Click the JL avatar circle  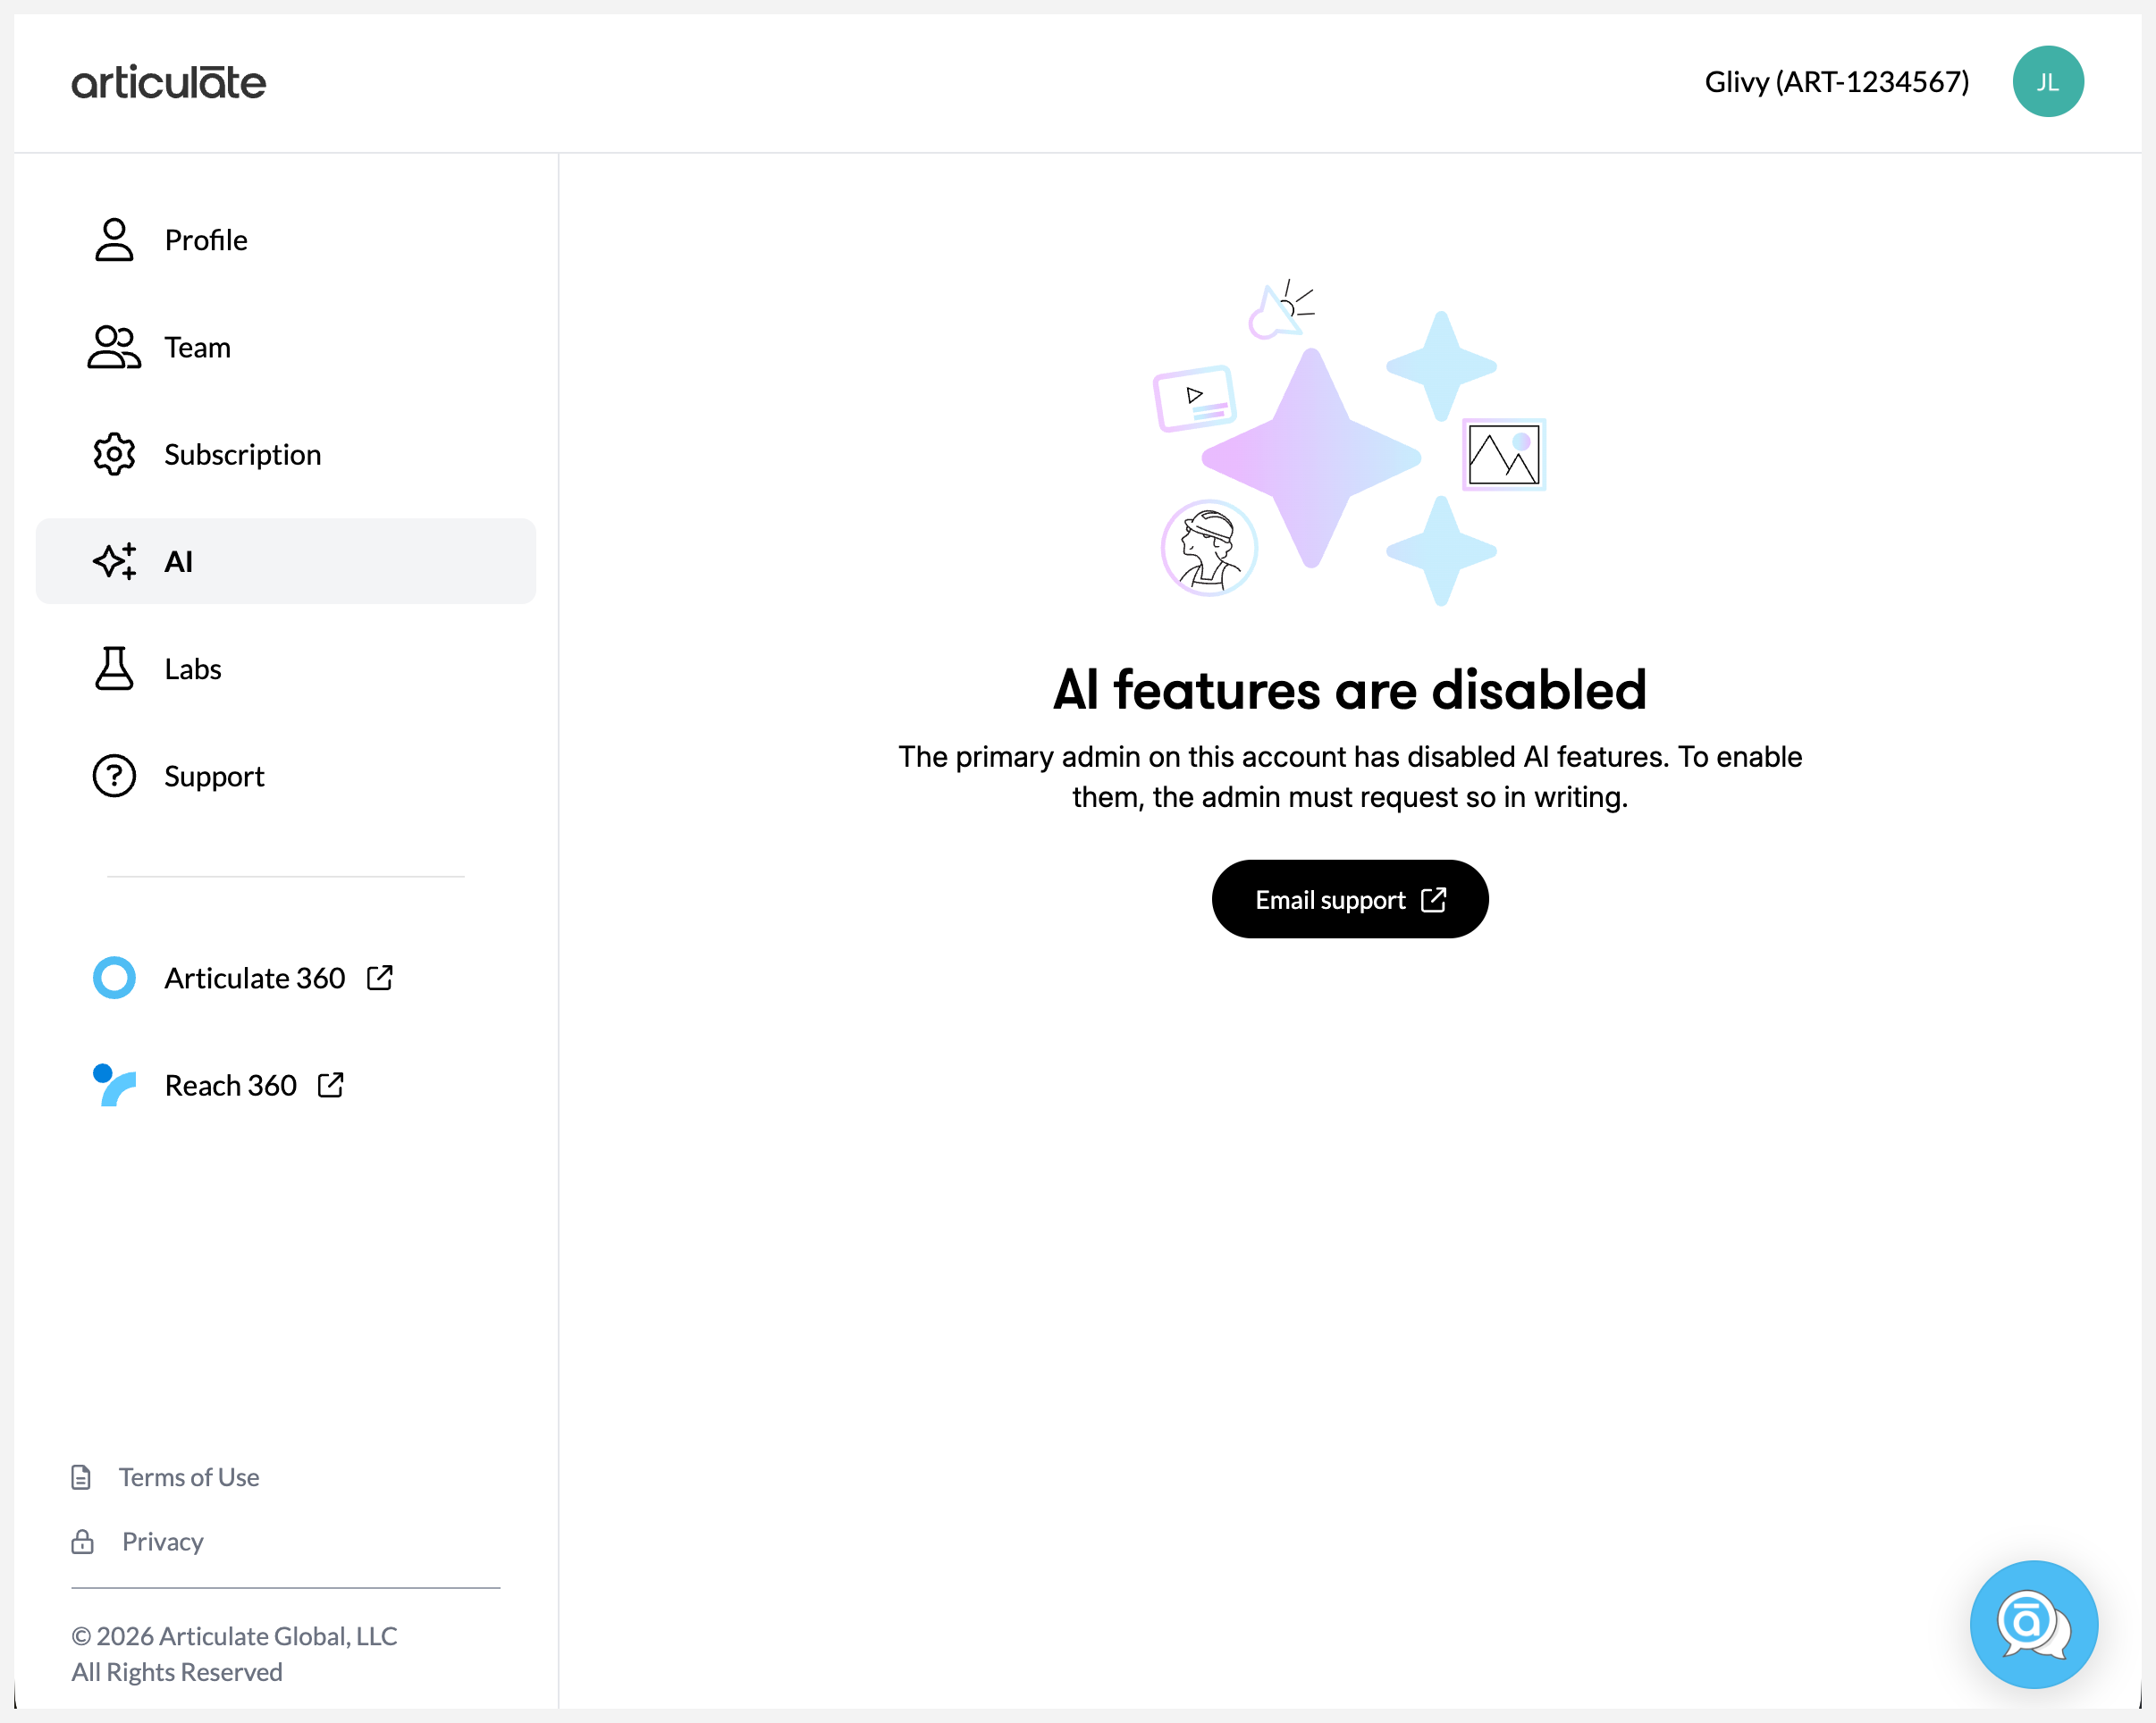click(x=2048, y=81)
